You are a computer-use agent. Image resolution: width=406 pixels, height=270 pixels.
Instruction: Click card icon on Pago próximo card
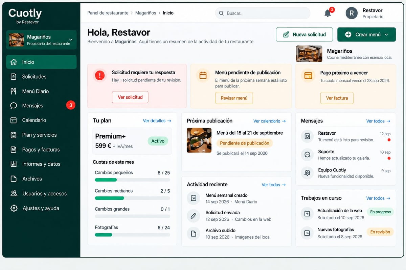click(308, 75)
